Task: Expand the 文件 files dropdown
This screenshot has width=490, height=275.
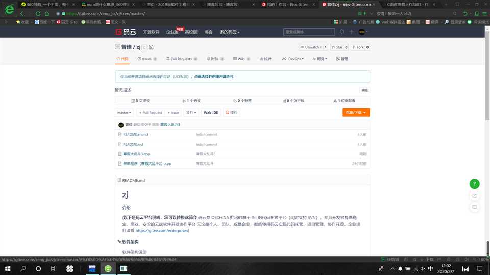Action: (191, 113)
